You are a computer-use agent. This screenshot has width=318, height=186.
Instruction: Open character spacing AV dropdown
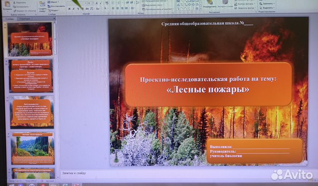pos(92,9)
